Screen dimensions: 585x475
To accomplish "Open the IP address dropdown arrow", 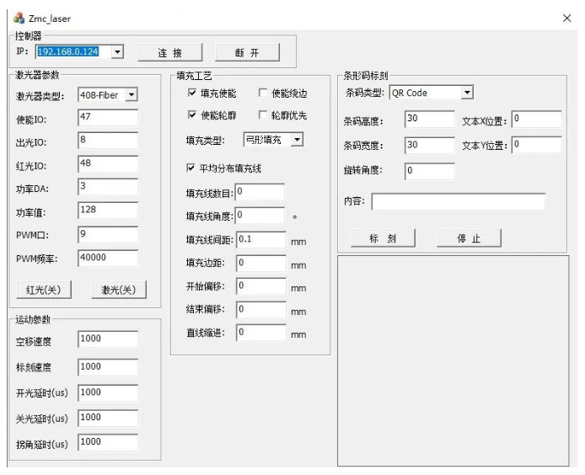I will coord(117,52).
